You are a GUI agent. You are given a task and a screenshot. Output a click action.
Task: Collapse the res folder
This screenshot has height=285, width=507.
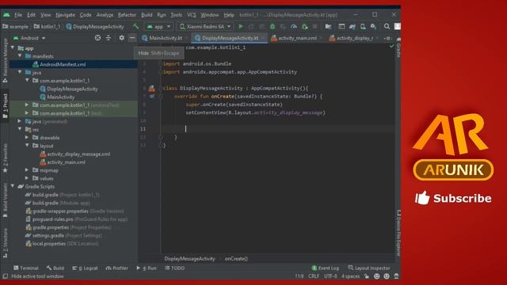pos(20,129)
